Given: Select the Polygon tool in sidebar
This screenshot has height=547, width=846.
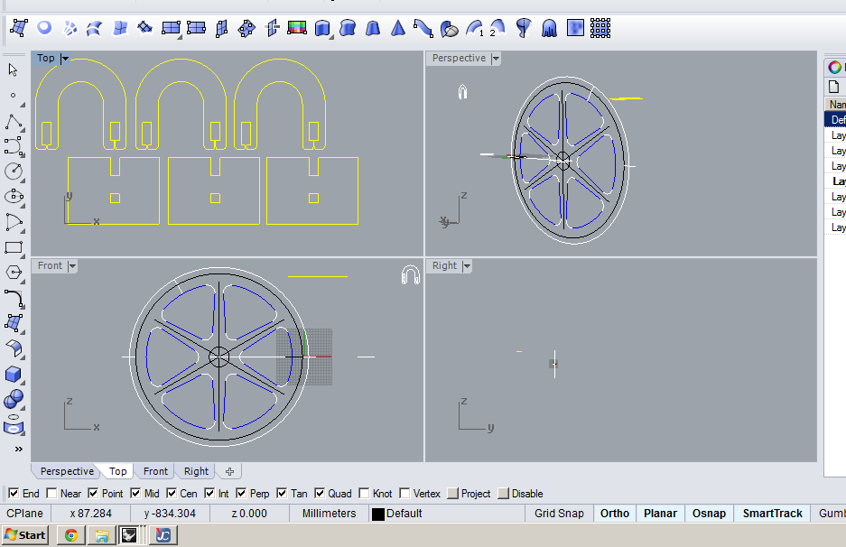Looking at the screenshot, I should (14, 273).
